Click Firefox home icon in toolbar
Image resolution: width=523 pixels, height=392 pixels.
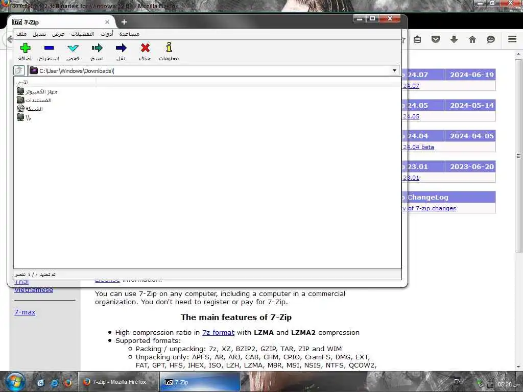coord(472,39)
